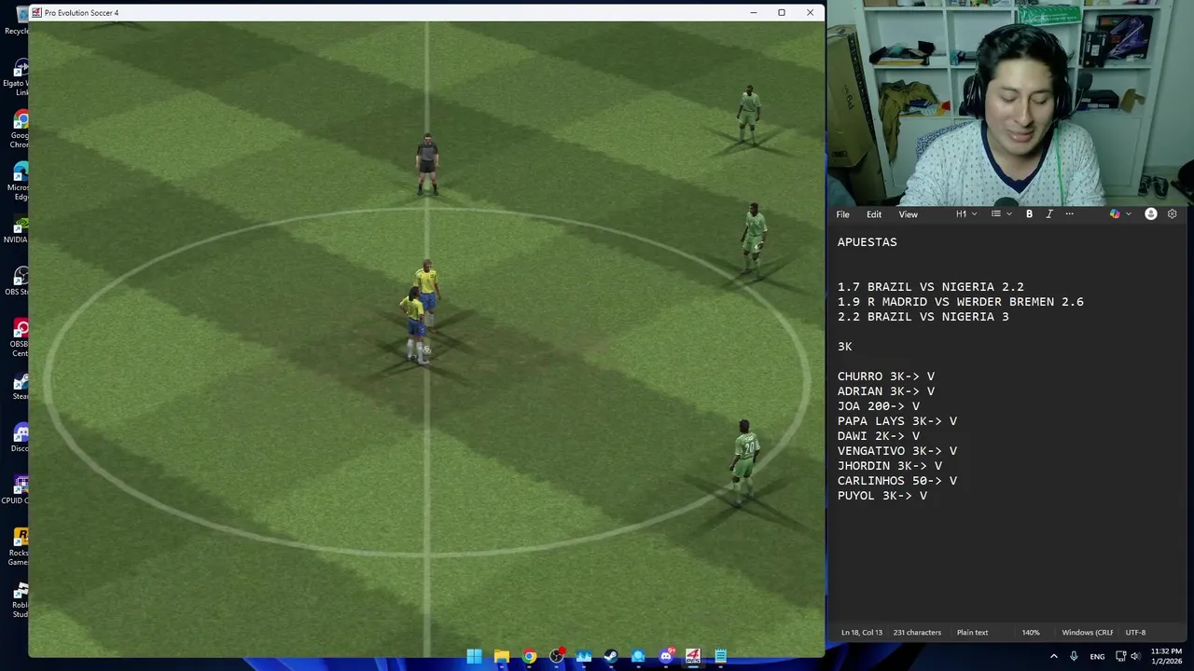The width and height of the screenshot is (1194, 671).
Task: Open the H1 heading dropdown
Action: tap(966, 214)
